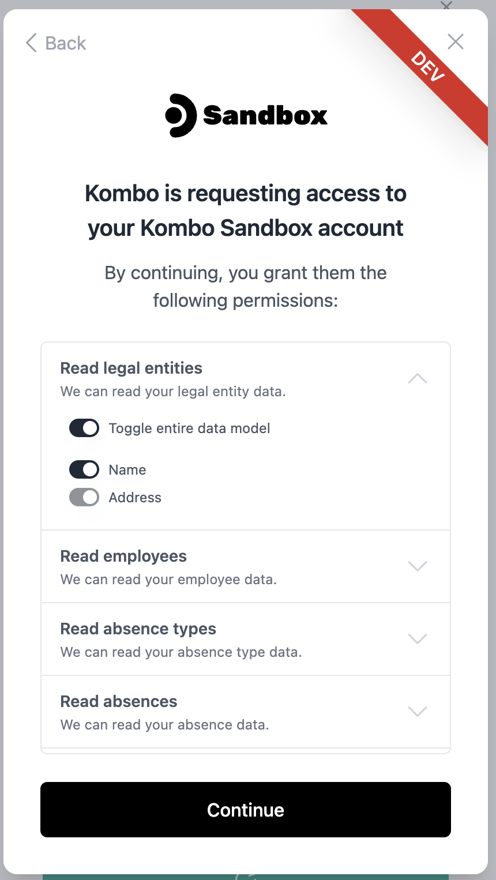The image size is (496, 880).
Task: Expand Read employees chevron
Action: pyautogui.click(x=418, y=566)
